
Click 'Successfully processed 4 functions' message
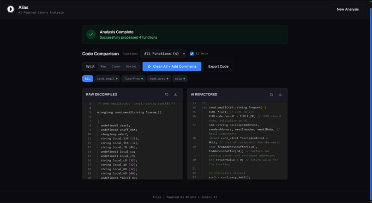(128, 37)
